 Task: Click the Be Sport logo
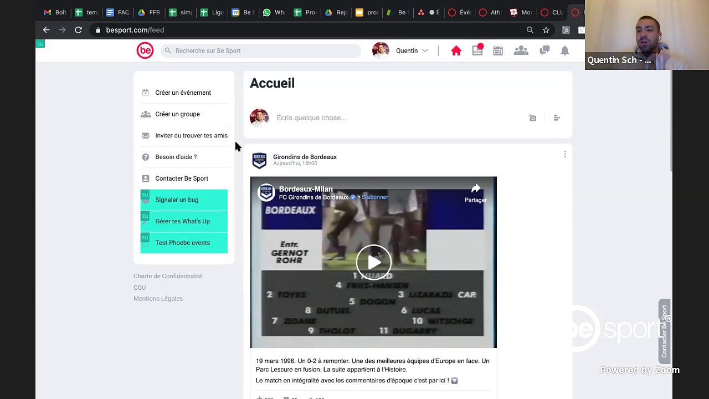(145, 50)
